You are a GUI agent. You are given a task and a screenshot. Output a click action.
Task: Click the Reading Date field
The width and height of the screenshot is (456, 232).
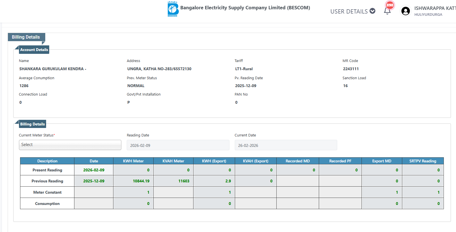(178, 145)
